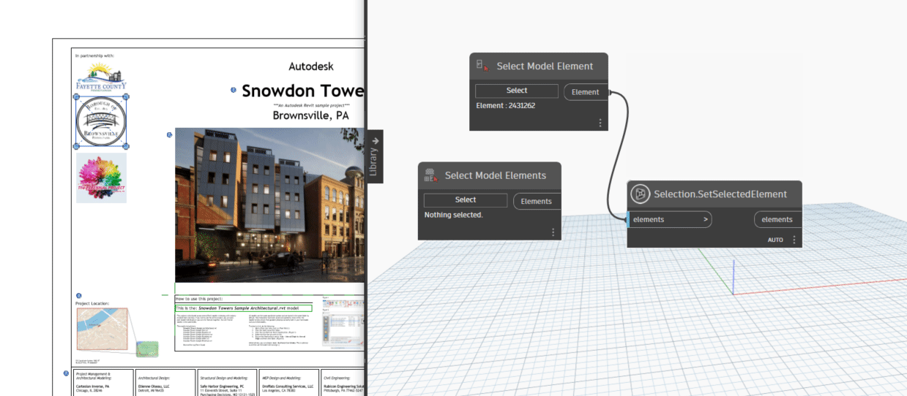907x396 pixels.
Task: Click the Select Model Element node icon
Action: click(482, 66)
